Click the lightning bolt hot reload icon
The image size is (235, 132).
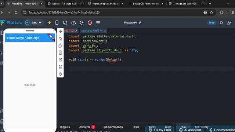click(x=49, y=23)
